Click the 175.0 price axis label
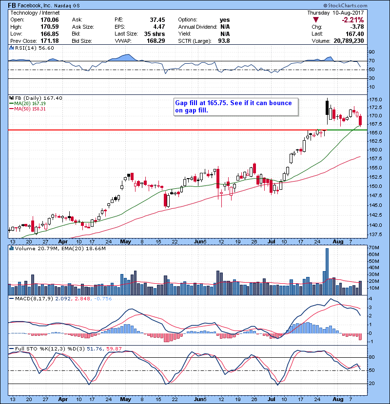The image size is (390, 404). coord(375,100)
